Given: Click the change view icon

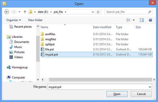Looking at the screenshot, I should [128, 20].
